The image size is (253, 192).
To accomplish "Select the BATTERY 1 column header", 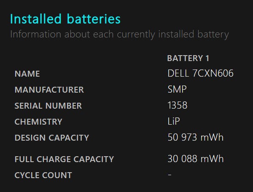I will tap(188, 58).
